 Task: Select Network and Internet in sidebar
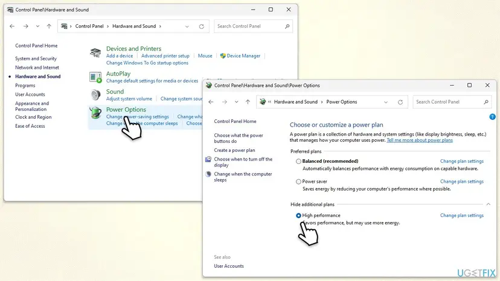pyautogui.click(x=37, y=68)
